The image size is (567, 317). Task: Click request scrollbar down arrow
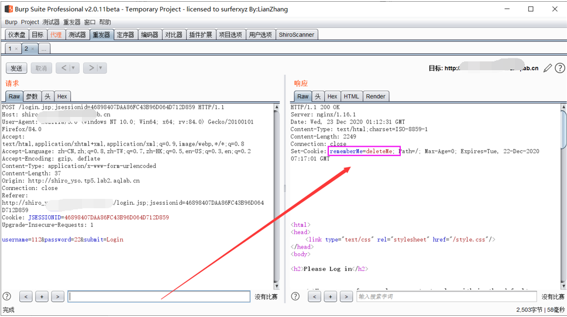(277, 286)
